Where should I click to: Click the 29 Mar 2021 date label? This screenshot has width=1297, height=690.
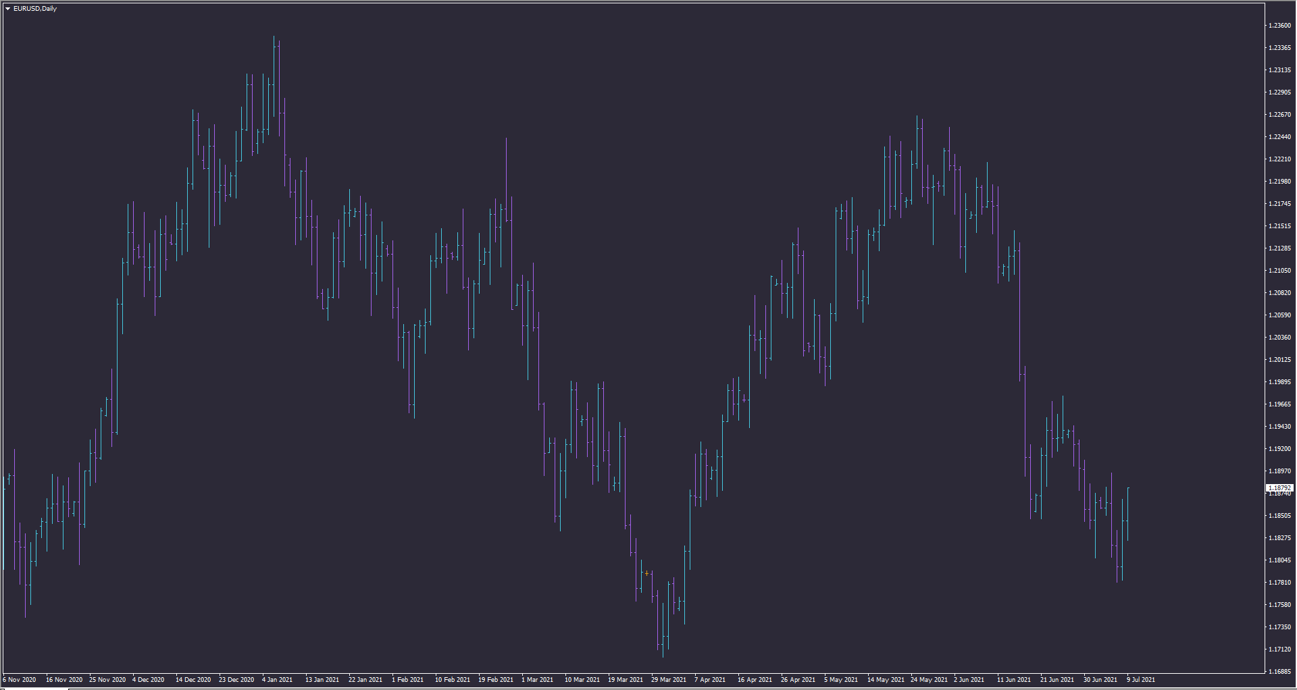point(668,680)
